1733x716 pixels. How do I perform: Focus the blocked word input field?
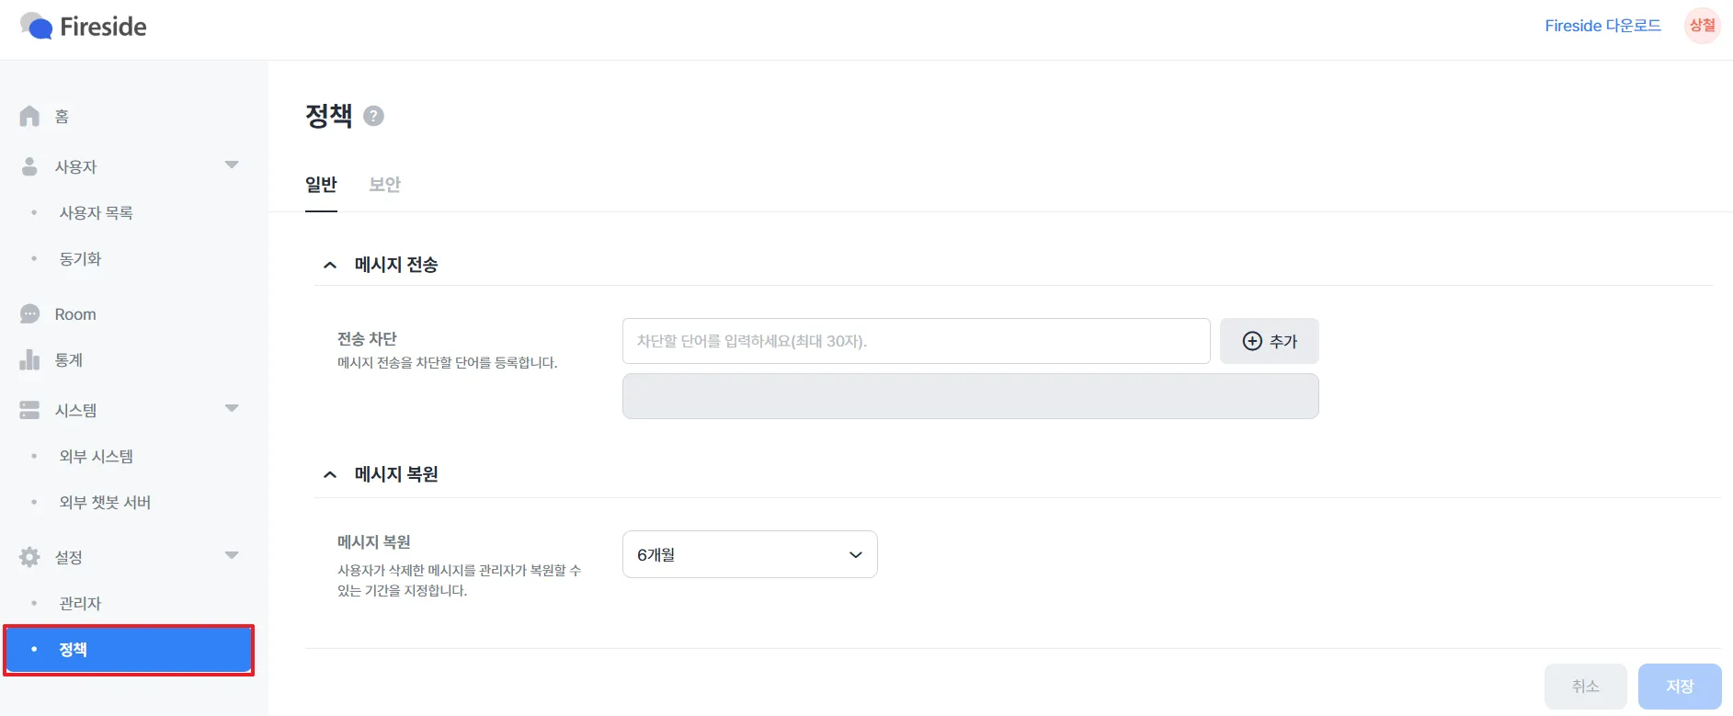tap(917, 341)
